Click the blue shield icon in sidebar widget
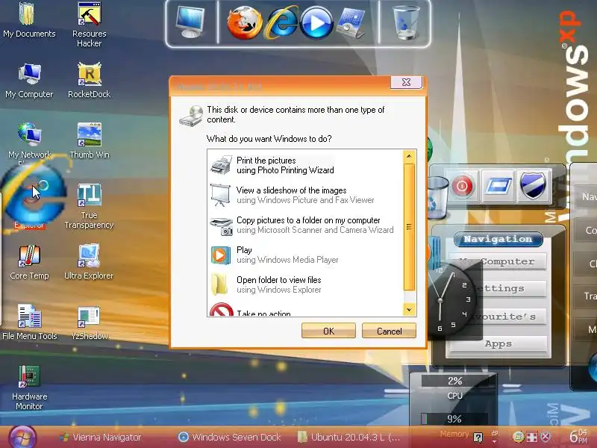Screen dimensions: 597x448 coord(534,185)
